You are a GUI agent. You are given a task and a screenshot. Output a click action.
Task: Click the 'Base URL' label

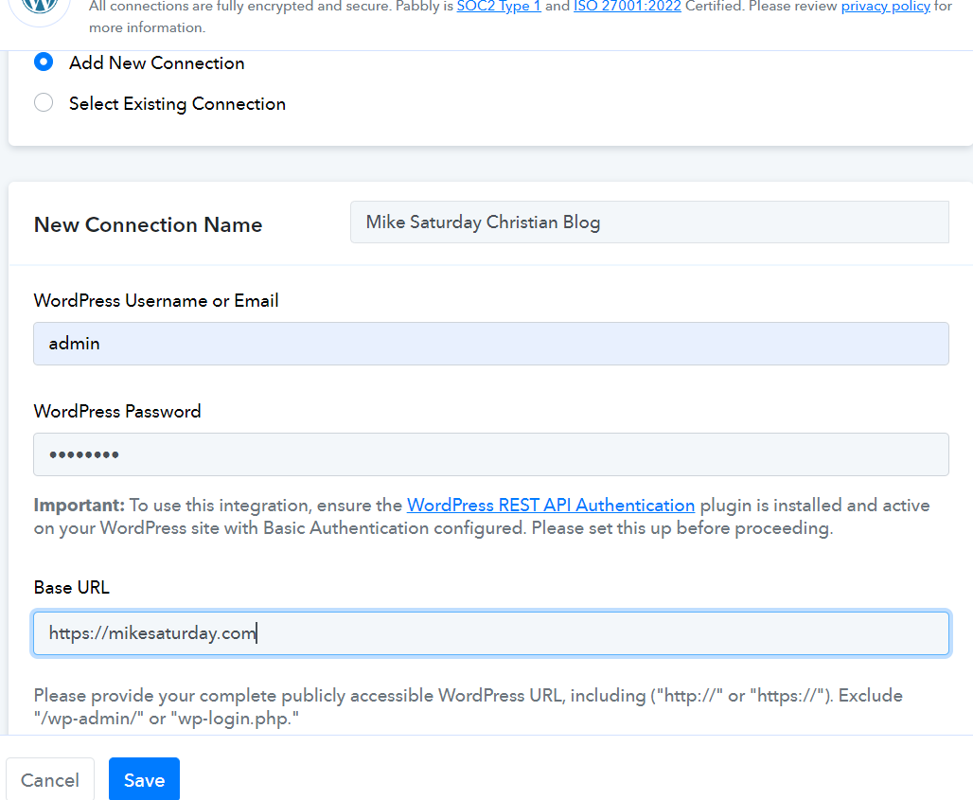71,587
